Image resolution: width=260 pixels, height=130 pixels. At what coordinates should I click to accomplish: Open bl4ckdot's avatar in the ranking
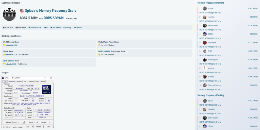(205, 77)
